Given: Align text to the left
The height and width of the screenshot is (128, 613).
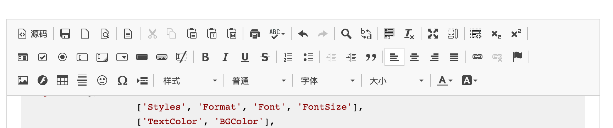Looking at the screenshot, I should [394, 57].
